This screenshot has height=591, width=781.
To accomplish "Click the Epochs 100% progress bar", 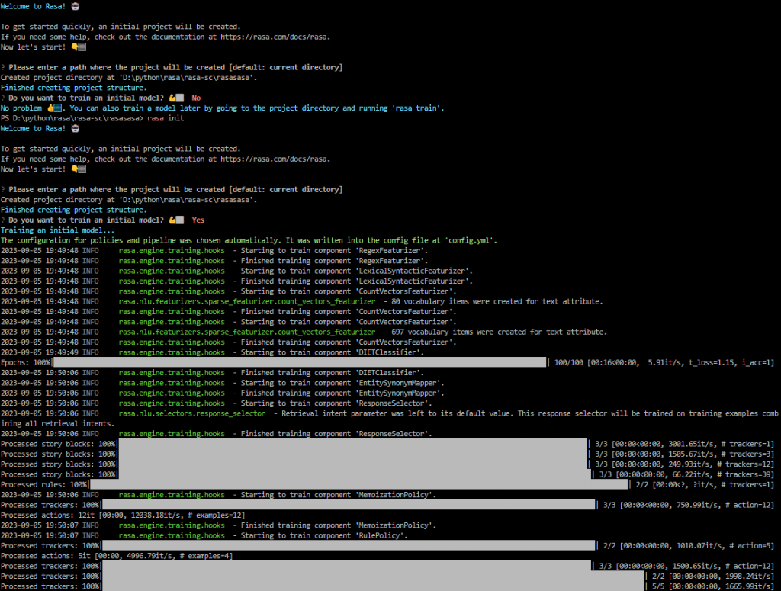I will [299, 362].
